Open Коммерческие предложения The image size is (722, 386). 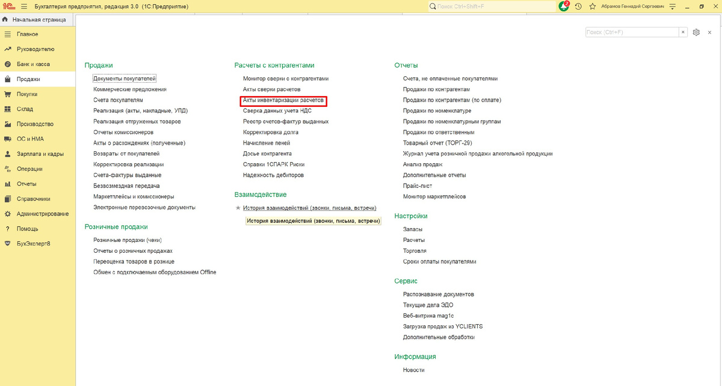point(130,89)
